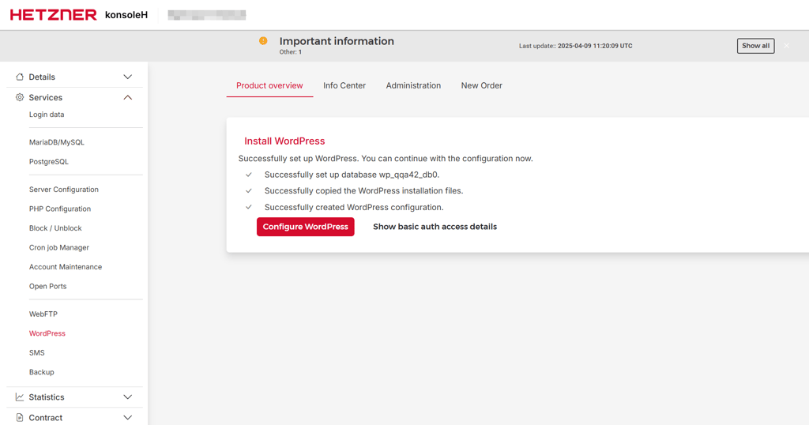Click the Contract menu label

45,418
